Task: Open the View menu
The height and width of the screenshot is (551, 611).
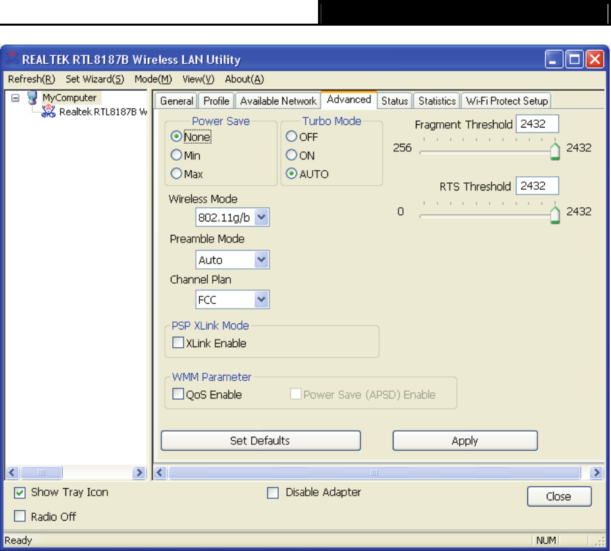Action: [x=198, y=79]
